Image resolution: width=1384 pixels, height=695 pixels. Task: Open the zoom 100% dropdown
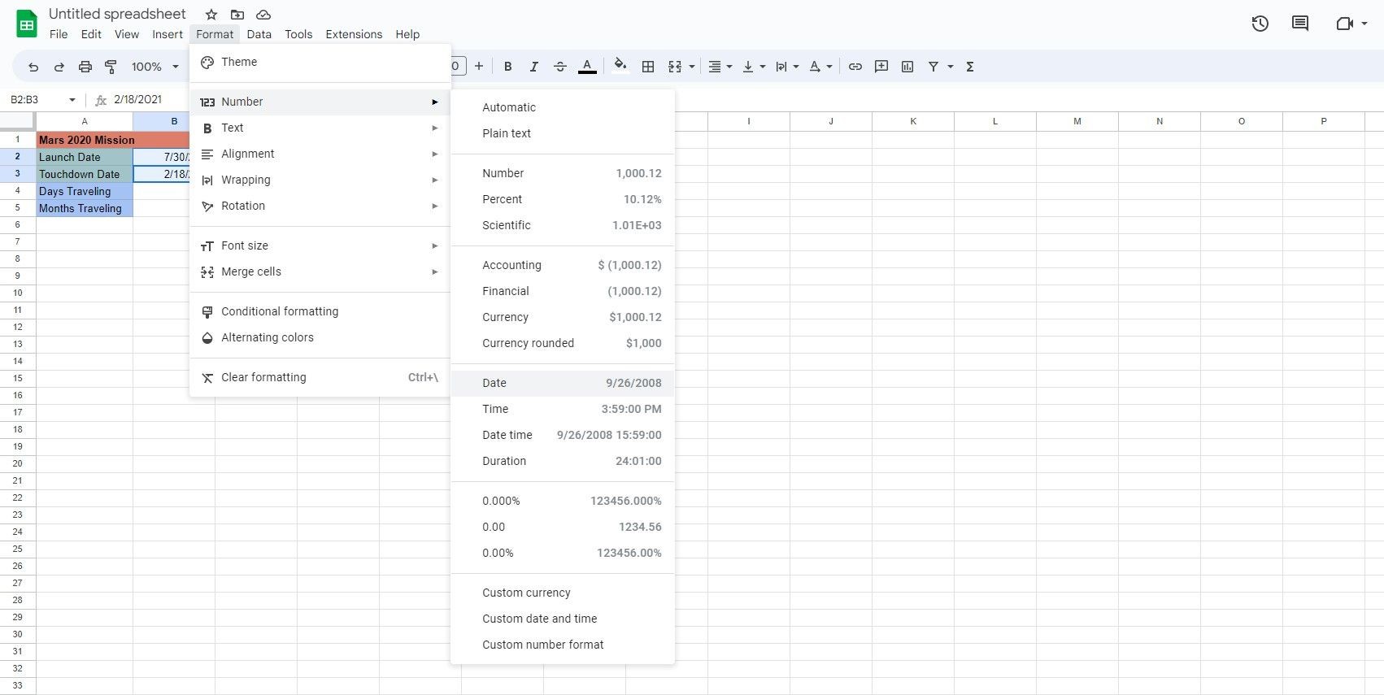pos(155,67)
